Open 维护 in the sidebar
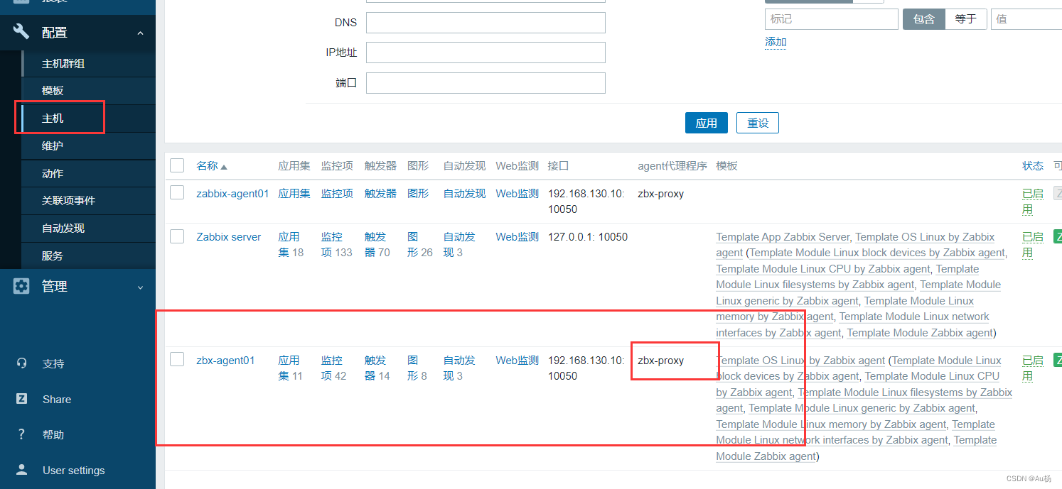This screenshot has width=1062, height=489. pyautogui.click(x=89, y=145)
